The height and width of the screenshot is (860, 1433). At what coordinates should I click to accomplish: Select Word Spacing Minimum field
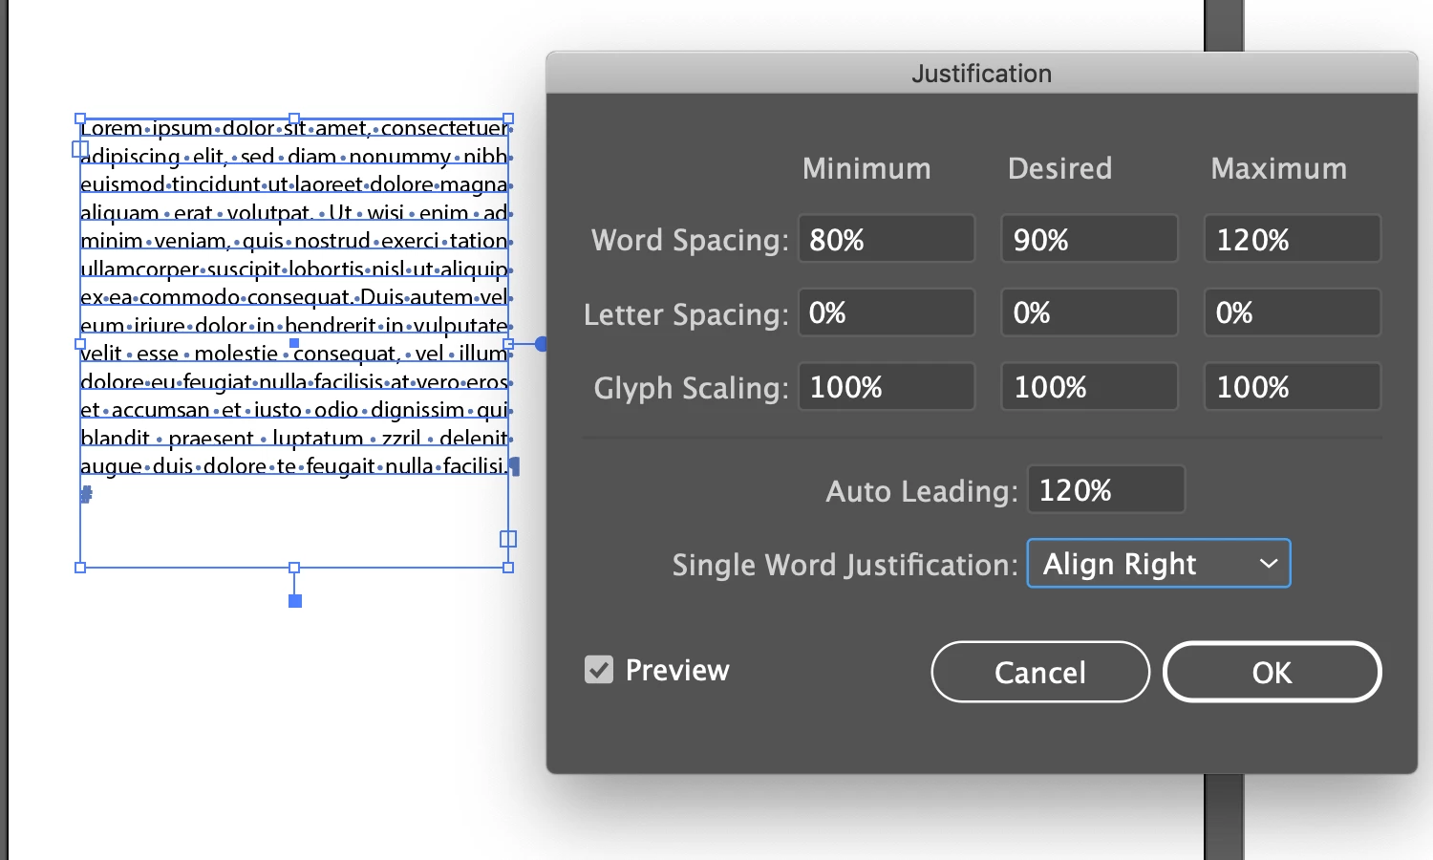[x=887, y=239]
